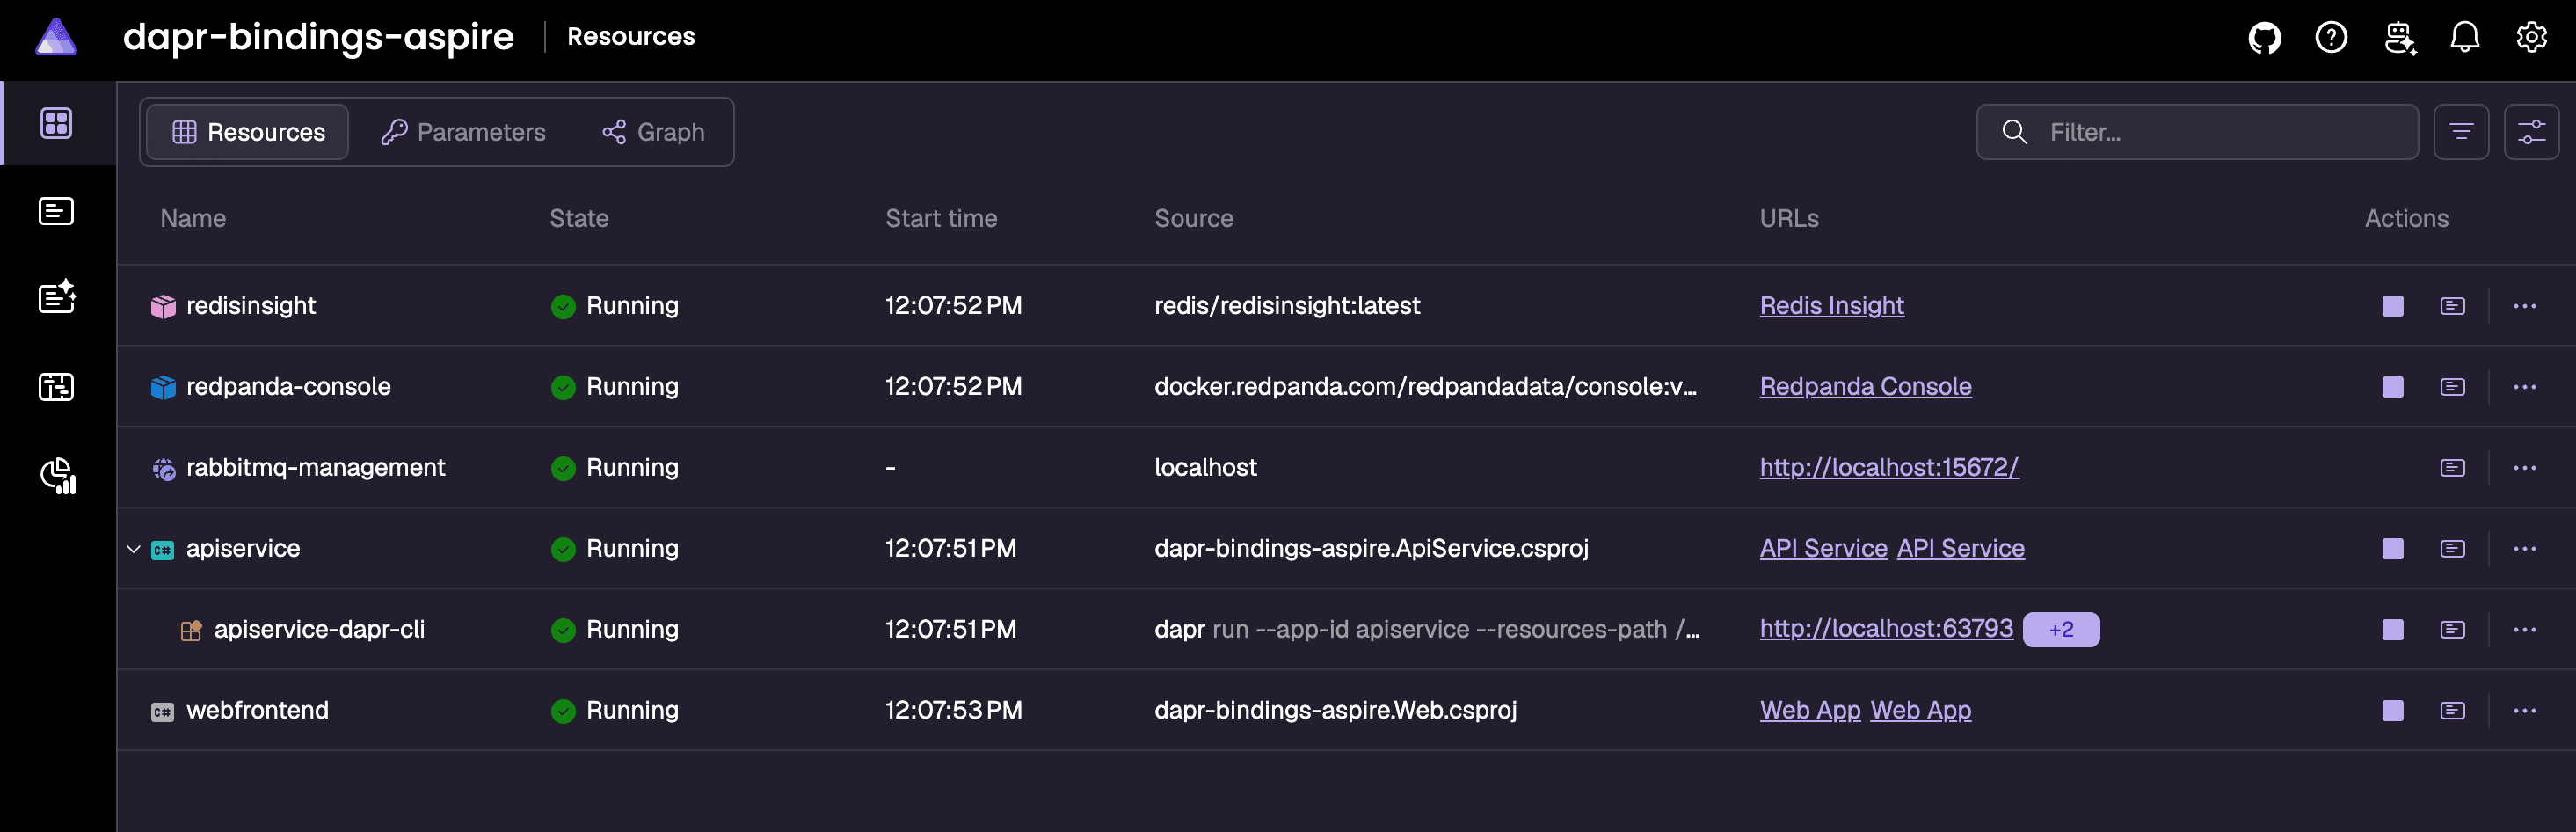Open the notifications bell
Viewport: 2576px width, 832px height.
click(x=2465, y=38)
